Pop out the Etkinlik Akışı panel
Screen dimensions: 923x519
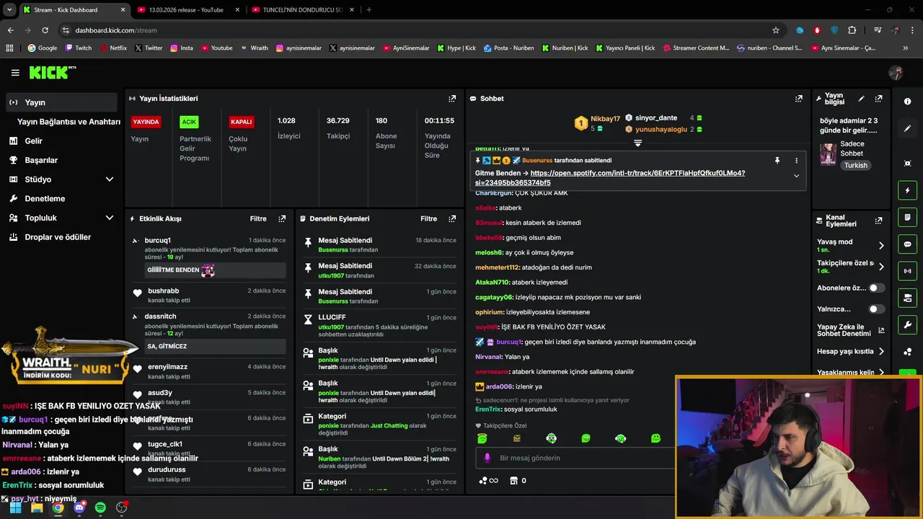(x=282, y=218)
